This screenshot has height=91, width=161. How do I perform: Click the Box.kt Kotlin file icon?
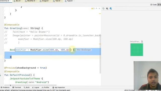click(14, 1)
